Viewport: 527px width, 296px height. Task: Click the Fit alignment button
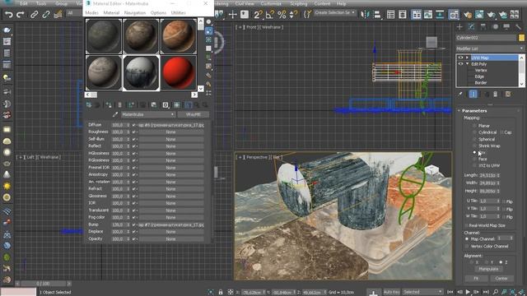tap(476, 279)
